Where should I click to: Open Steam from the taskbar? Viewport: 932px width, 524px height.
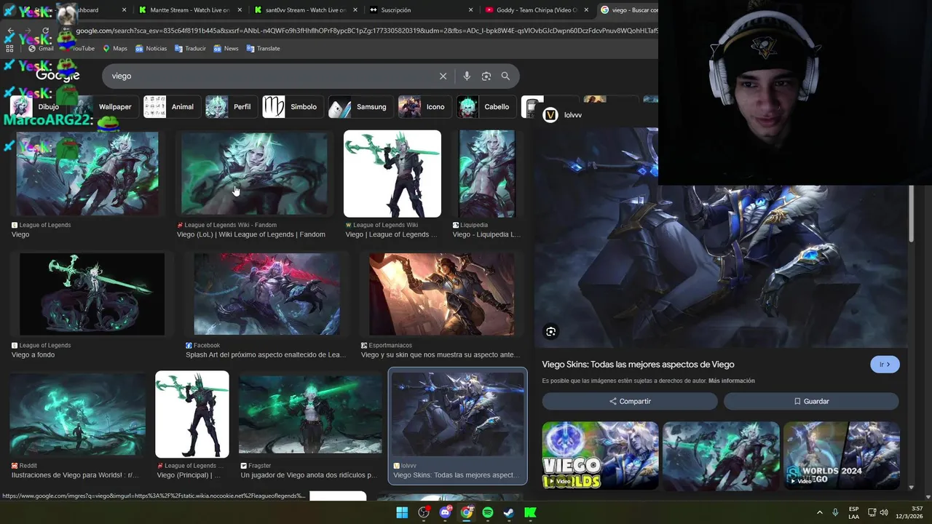coord(509,512)
